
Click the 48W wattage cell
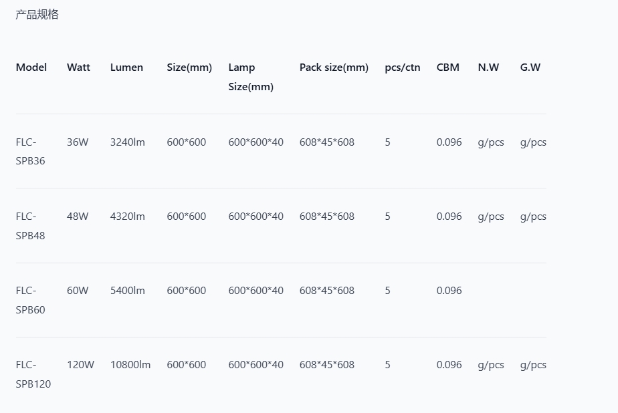click(78, 217)
